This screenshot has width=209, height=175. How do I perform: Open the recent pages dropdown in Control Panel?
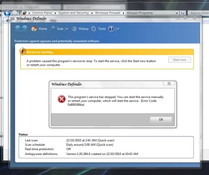tap(20, 13)
